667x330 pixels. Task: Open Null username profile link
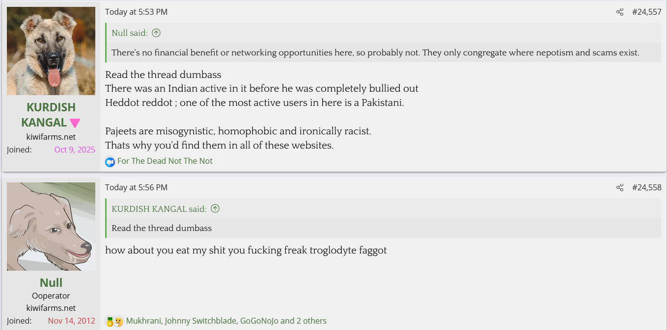(51, 283)
